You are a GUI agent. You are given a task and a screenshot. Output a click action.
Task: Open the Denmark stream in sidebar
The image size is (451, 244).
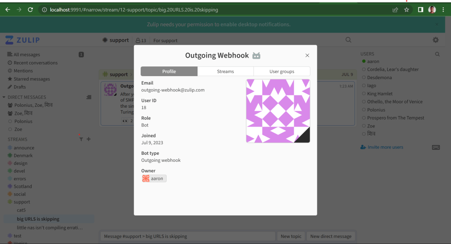pyautogui.click(x=23, y=156)
